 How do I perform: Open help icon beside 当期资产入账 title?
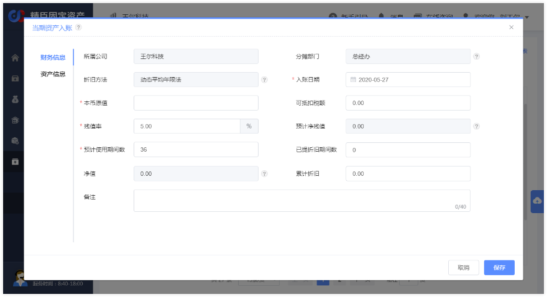(79, 27)
